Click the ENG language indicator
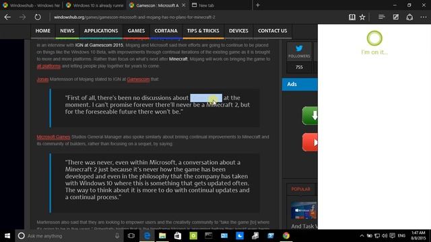The image size is (431, 242). (x=401, y=236)
